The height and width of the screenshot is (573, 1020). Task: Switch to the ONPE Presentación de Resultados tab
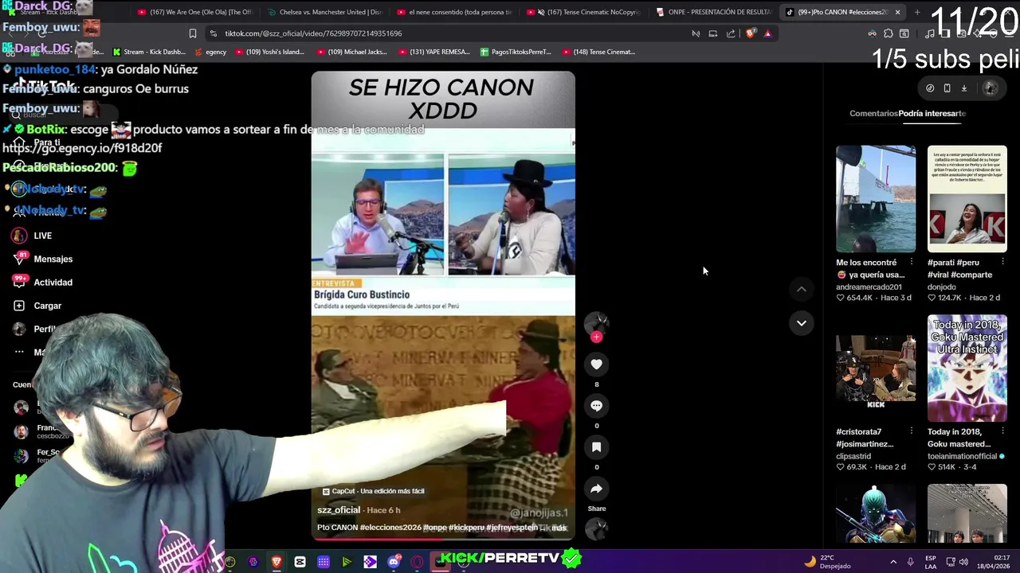tap(712, 12)
